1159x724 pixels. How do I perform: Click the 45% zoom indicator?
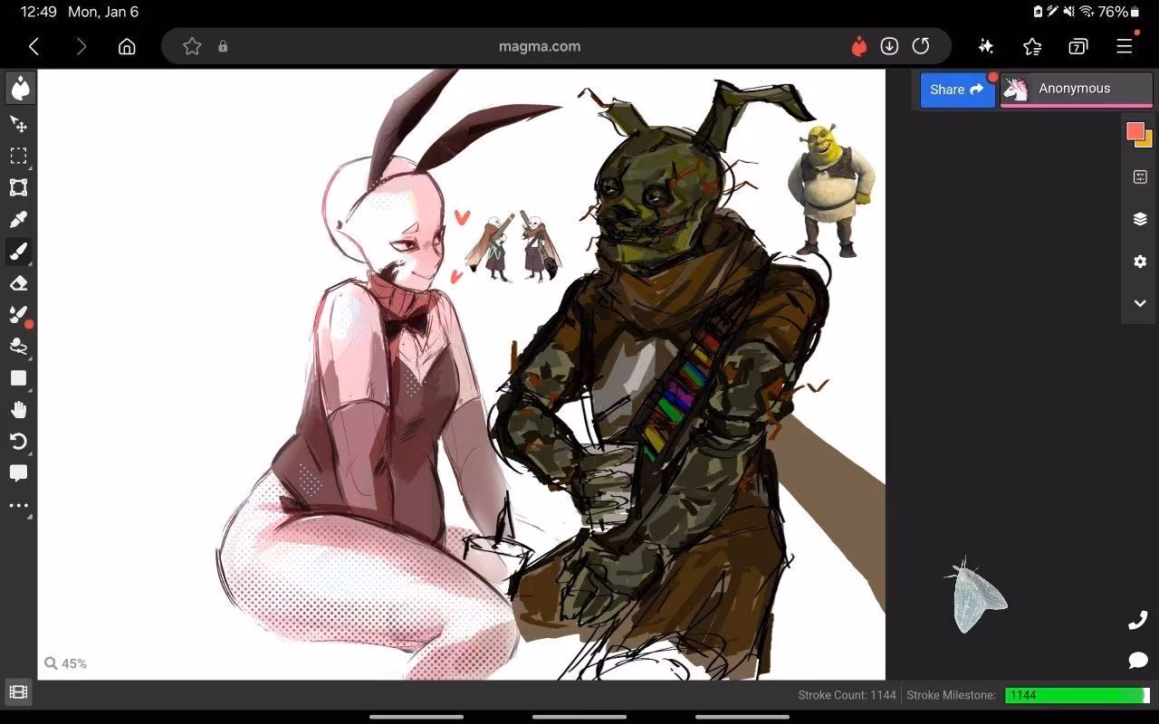66,663
